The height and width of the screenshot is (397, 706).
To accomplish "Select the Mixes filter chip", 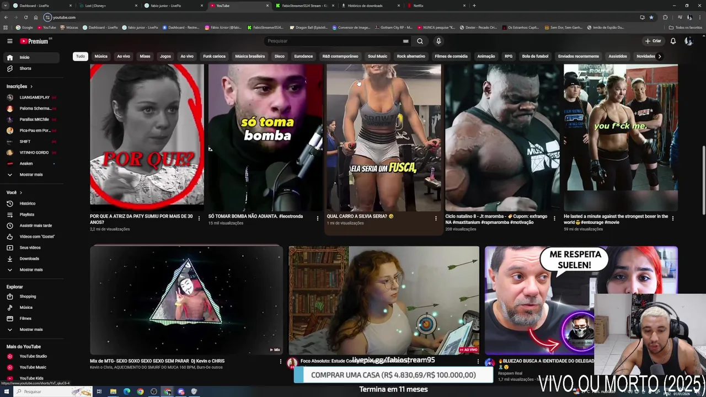I will 145,56.
